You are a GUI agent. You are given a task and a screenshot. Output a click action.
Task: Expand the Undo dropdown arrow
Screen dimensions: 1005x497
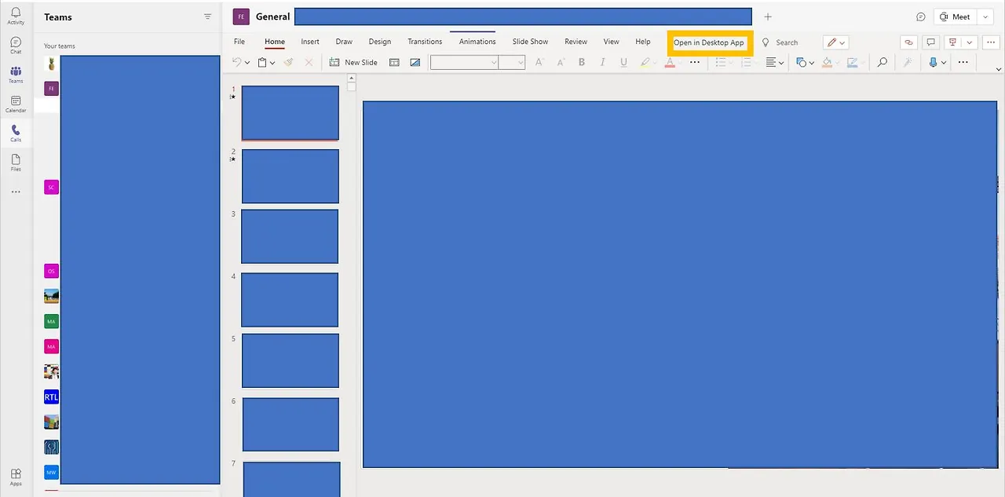click(x=247, y=63)
